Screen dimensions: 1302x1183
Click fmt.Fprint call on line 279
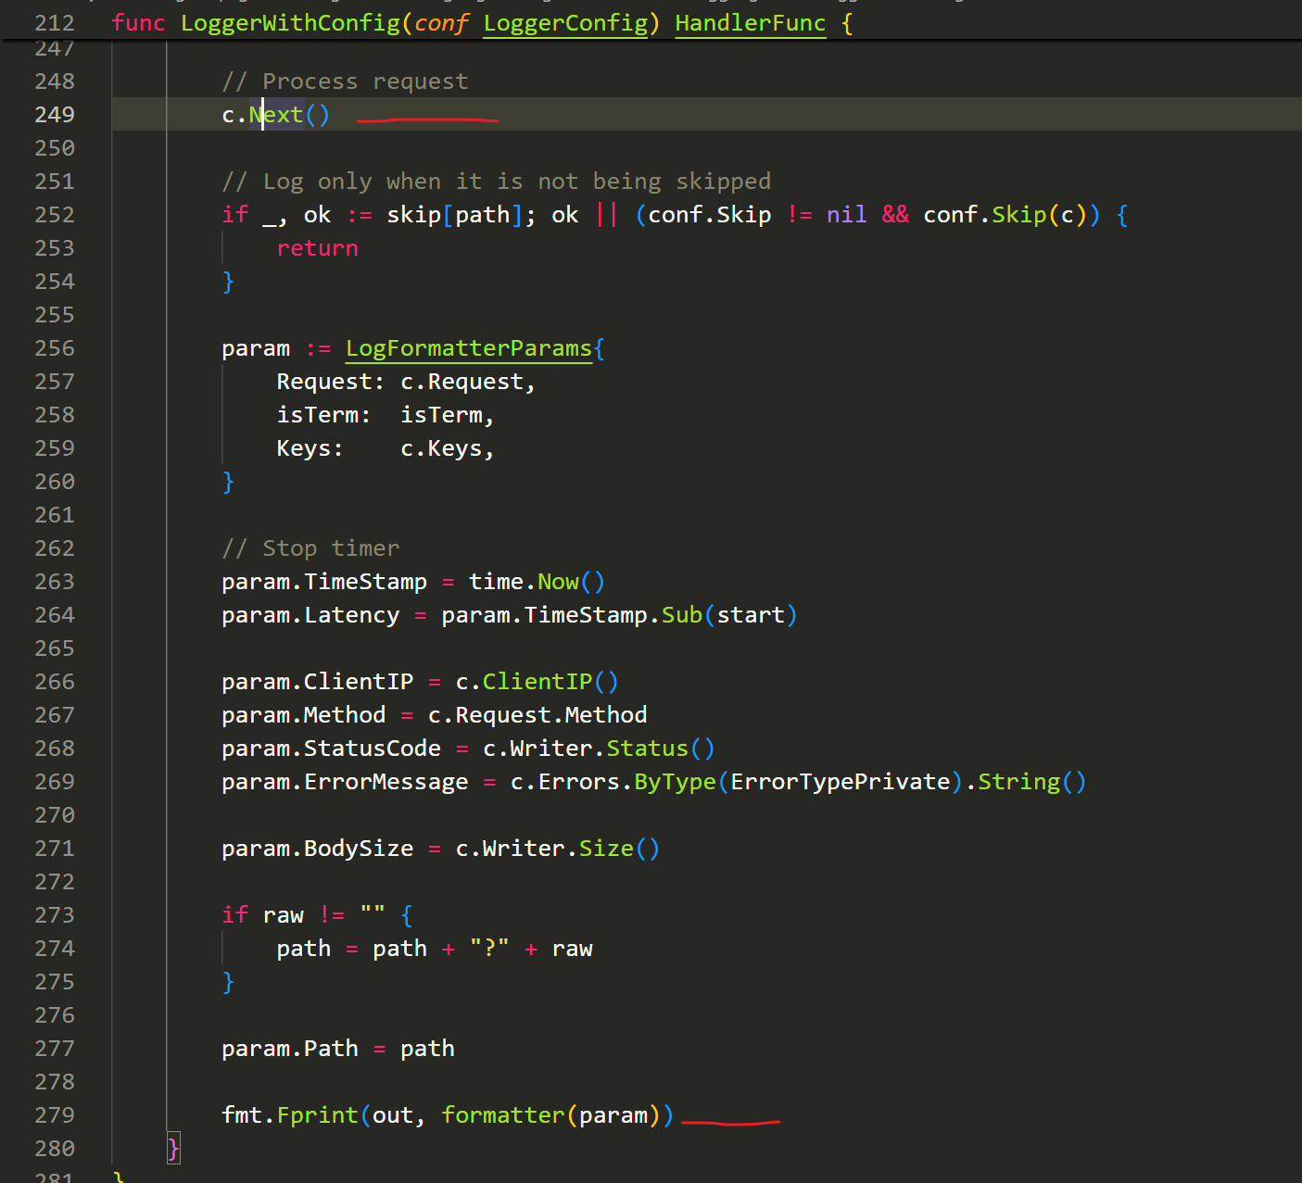[290, 1115]
